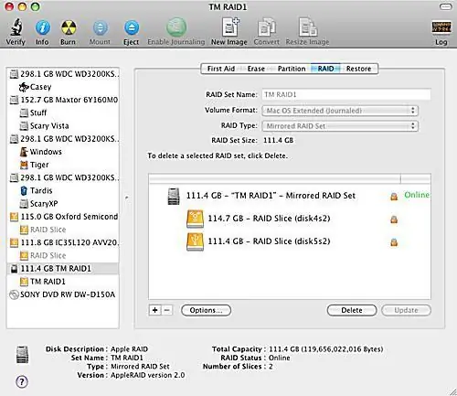Select the 115.0 GB Oxford Semicond disk

pyautogui.click(x=64, y=217)
